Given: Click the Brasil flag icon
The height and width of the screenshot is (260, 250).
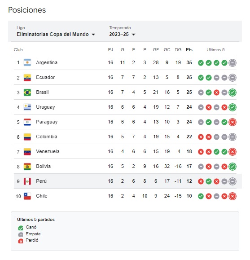Looking at the screenshot, I should 27,93.
